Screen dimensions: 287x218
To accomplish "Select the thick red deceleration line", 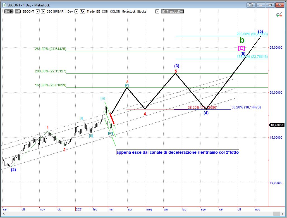I will (x=112, y=119).
